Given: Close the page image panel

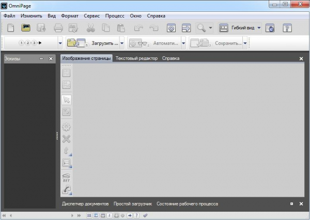Looking at the screenshot, I should (x=301, y=59).
